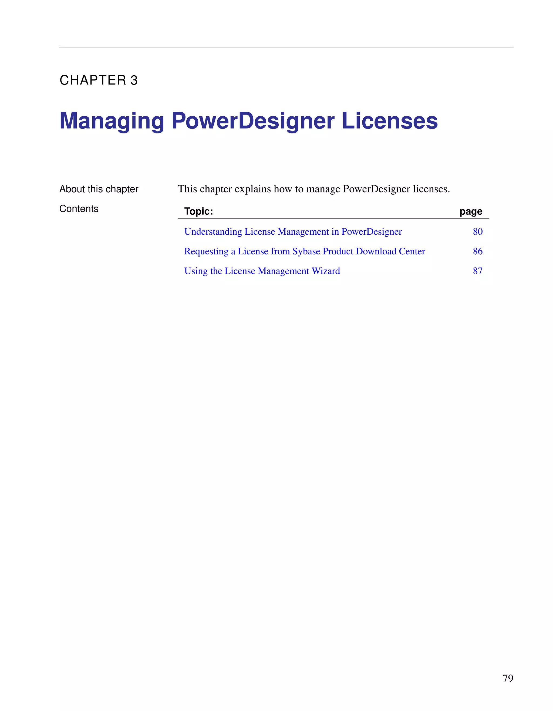Click the chapter explanation sentence
This screenshot has height=711, width=553.
(x=314, y=189)
